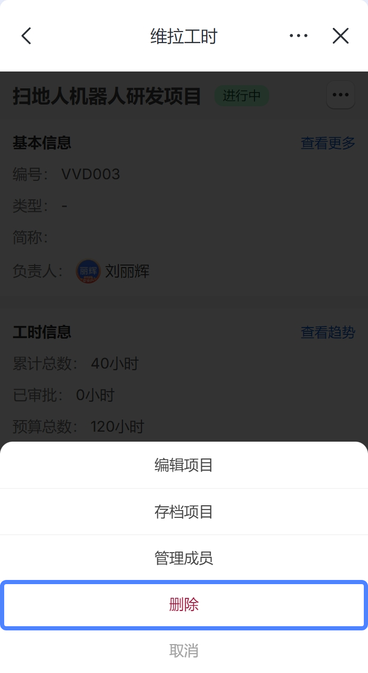
Task: Open the 查看趋势 link for work hours
Action: (328, 332)
